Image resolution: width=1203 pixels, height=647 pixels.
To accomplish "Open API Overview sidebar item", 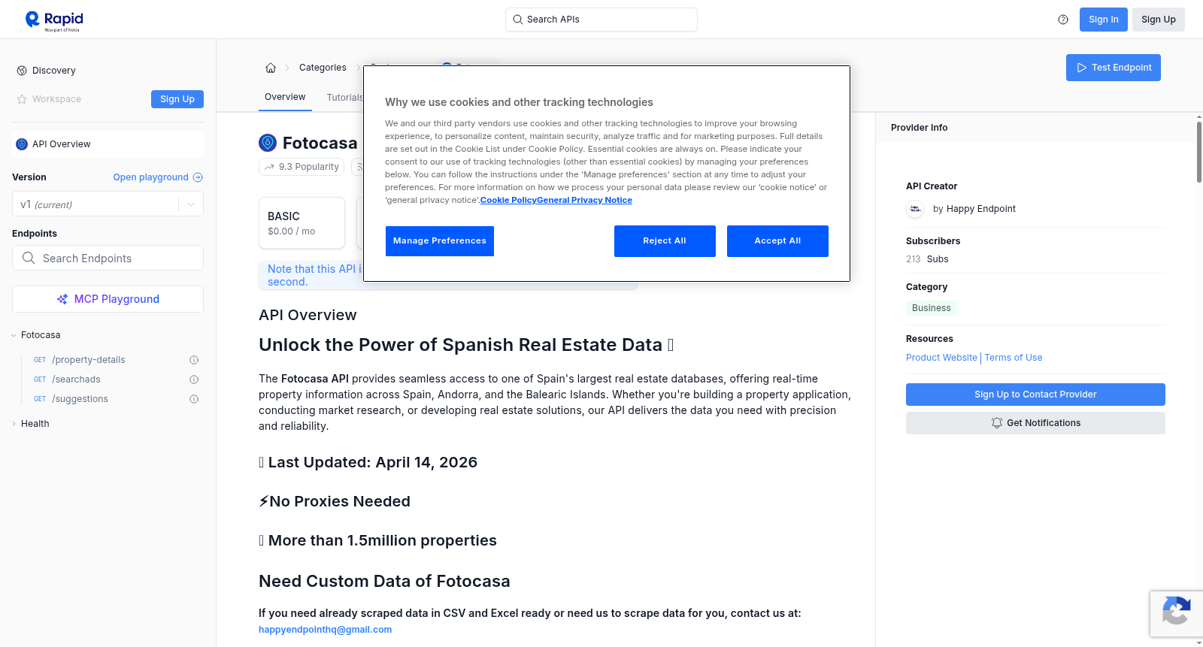I will (108, 144).
